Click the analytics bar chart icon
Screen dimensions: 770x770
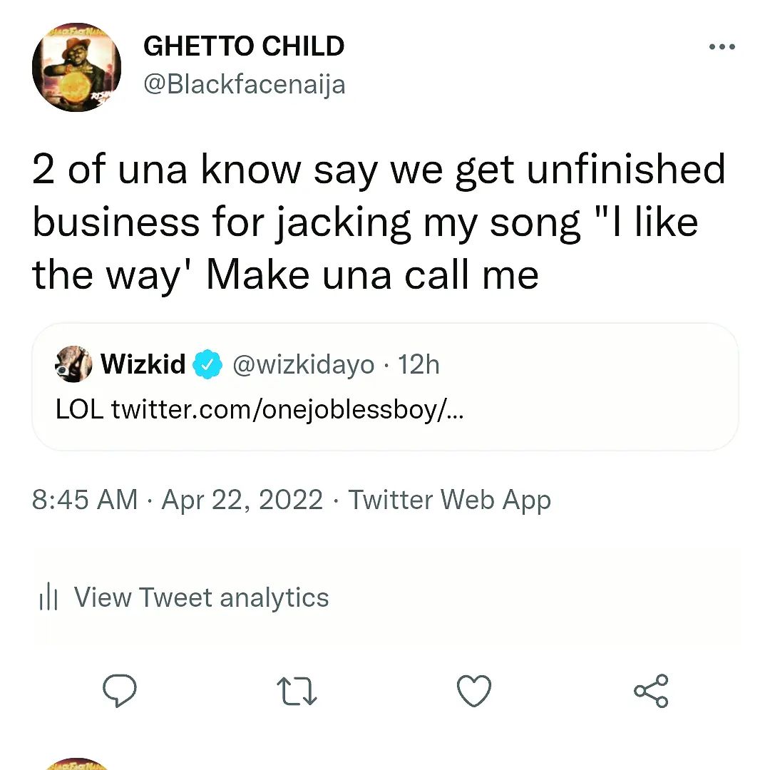pos(46,597)
